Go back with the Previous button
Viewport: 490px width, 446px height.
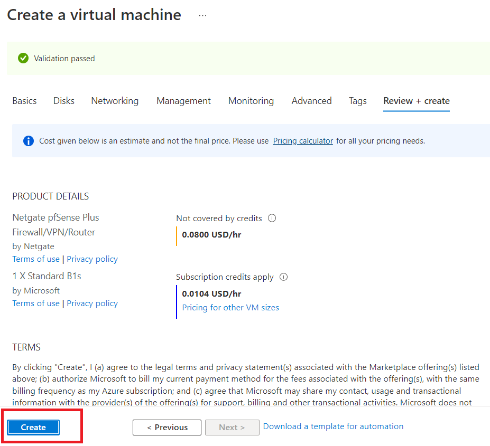point(167,428)
